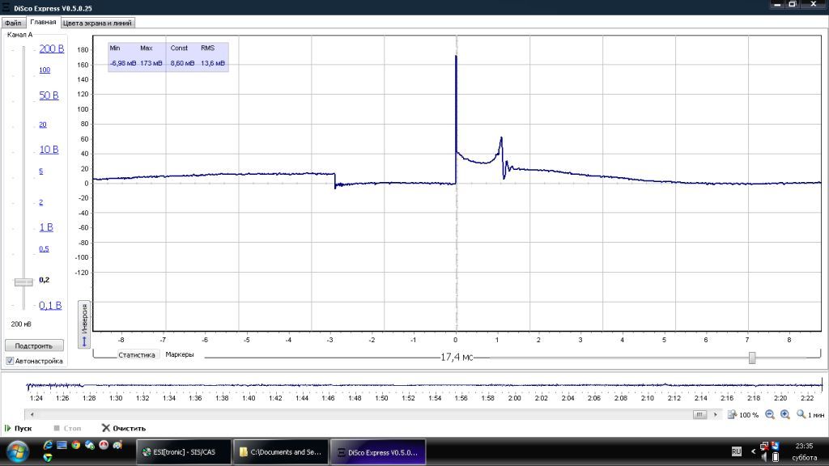The height and width of the screenshot is (466, 829).
Task: Switch to the Главная tab
Action: (43, 22)
